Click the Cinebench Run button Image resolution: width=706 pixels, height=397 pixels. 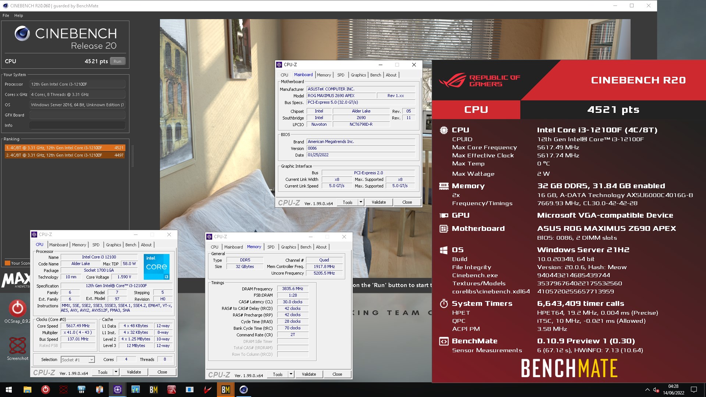tap(117, 61)
